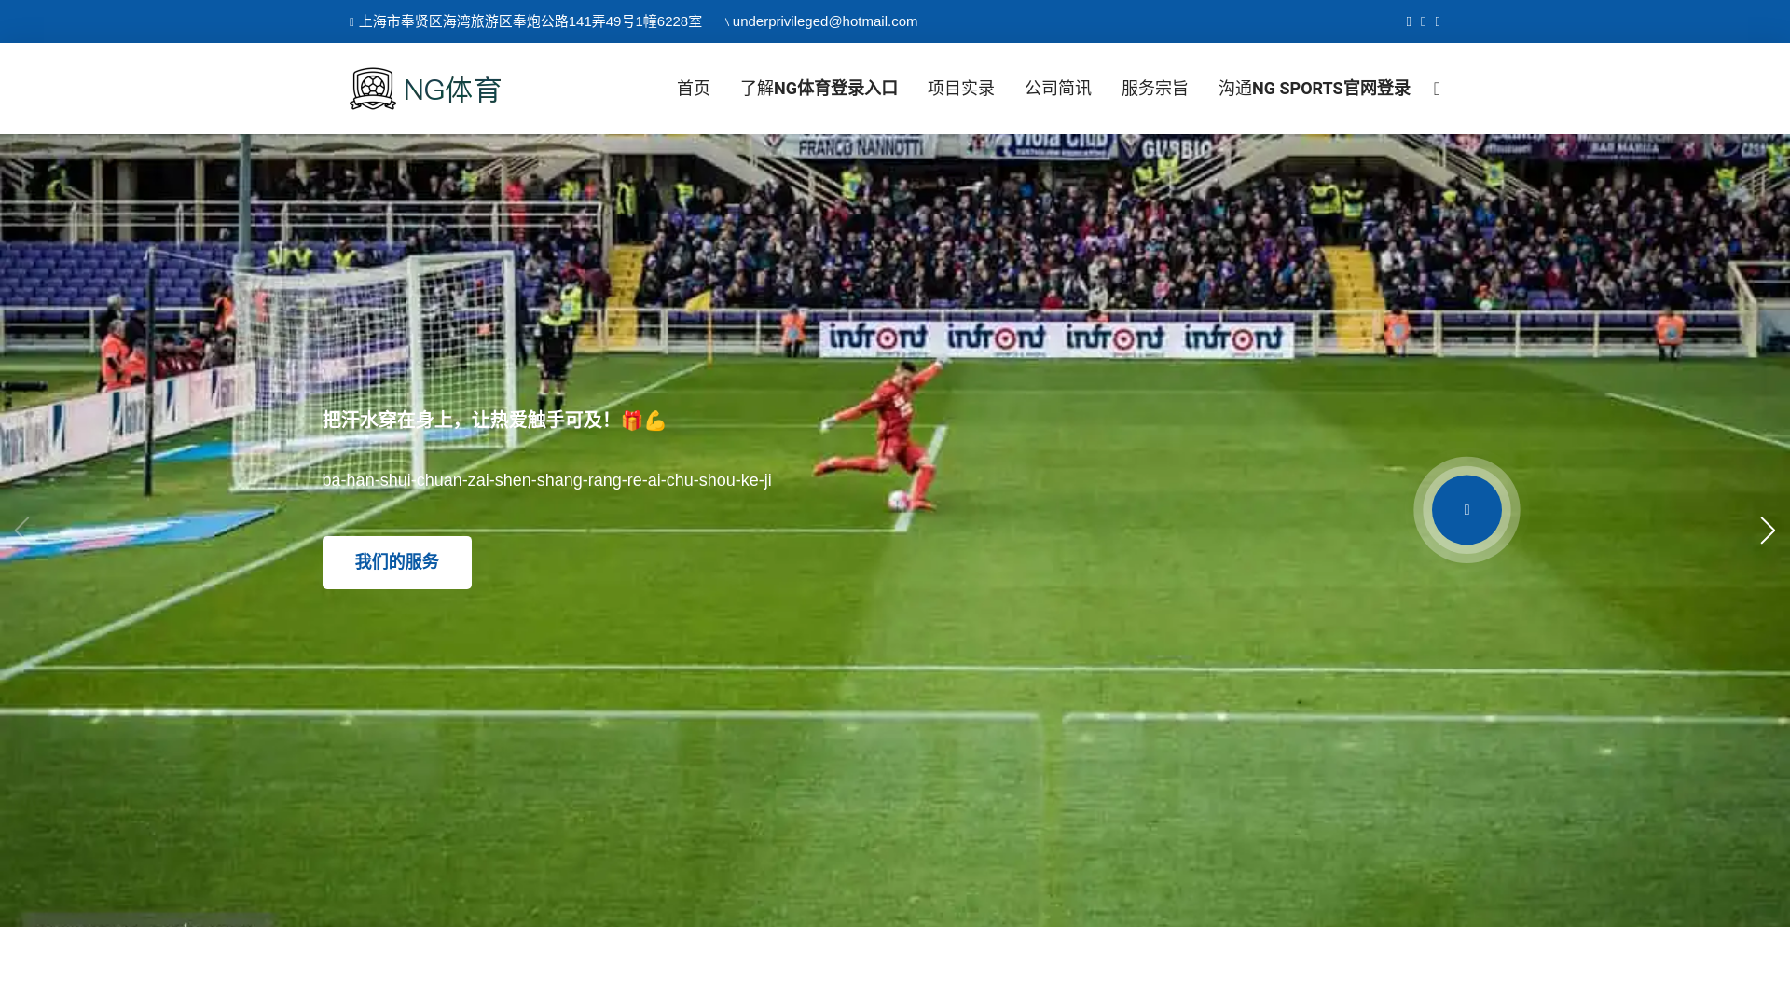
Task: Click the underprivileged@hotmail.com email link
Action: pos(824,21)
